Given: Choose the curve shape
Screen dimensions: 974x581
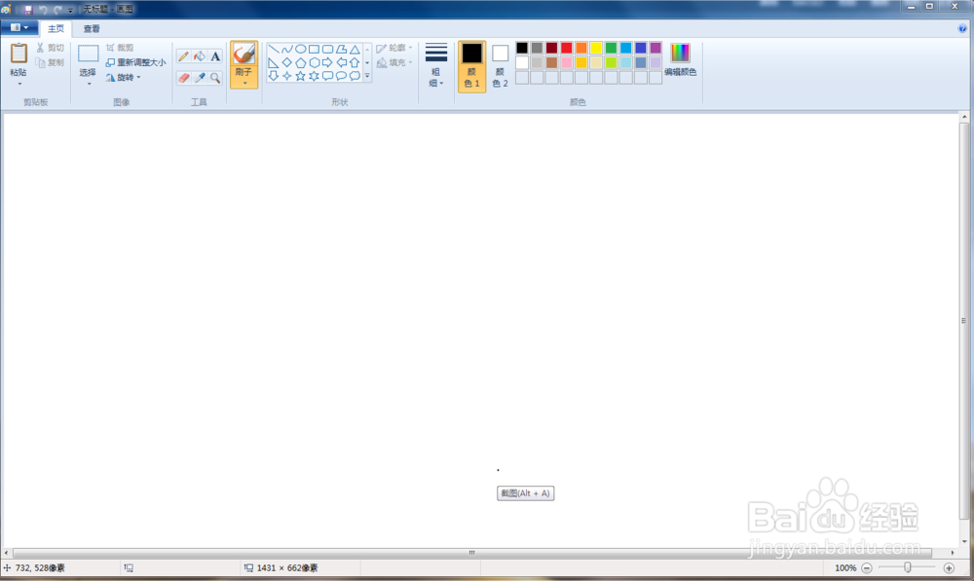Looking at the screenshot, I should [287, 49].
